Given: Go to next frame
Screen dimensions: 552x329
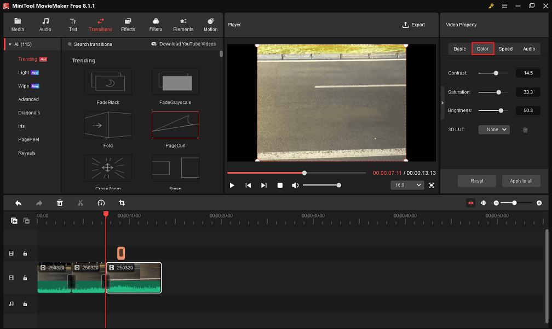Looking at the screenshot, I should tap(264, 185).
